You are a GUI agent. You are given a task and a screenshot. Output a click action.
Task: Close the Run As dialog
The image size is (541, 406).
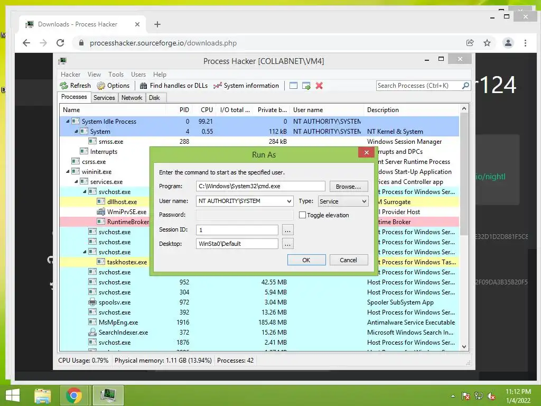tap(367, 152)
